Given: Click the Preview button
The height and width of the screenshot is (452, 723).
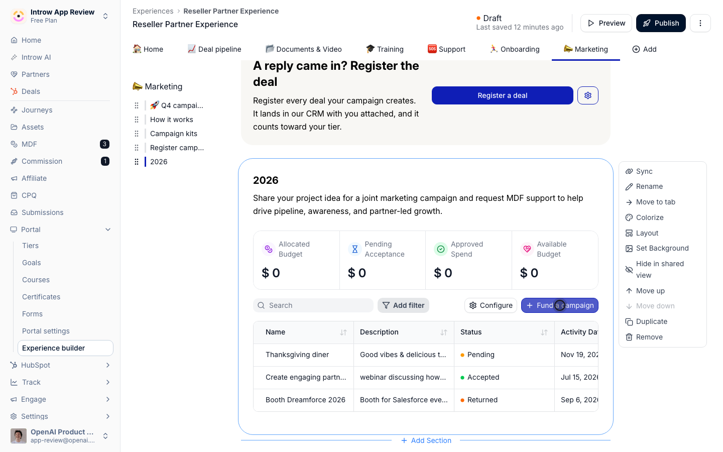Looking at the screenshot, I should (606, 23).
